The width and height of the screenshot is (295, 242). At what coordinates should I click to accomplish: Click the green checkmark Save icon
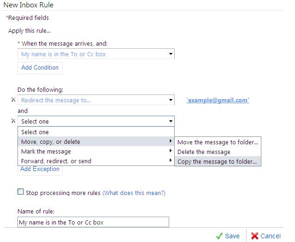point(219,236)
